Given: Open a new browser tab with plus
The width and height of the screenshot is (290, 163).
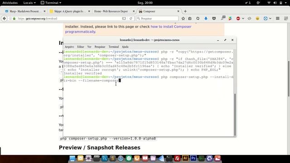Looking at the screenshot, I should click(x=185, y=11).
